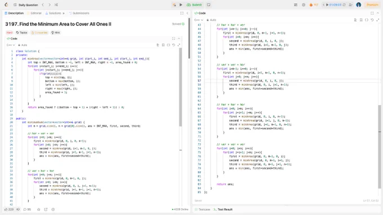Start the timer play button
383x215 pixels.
point(327,5)
